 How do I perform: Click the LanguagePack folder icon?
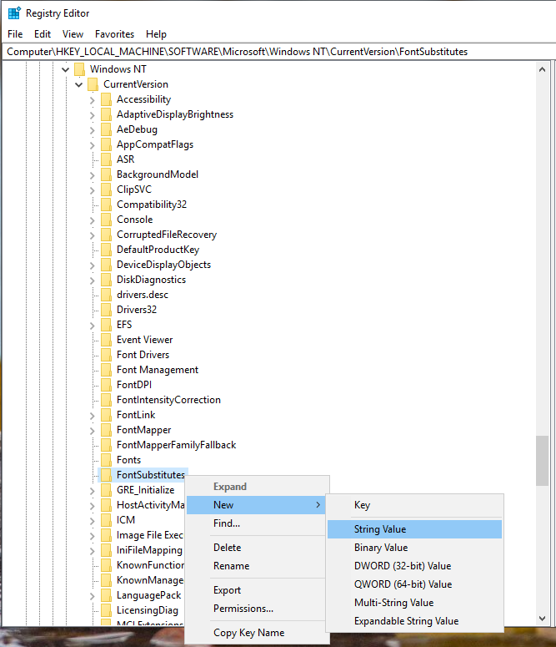coord(107,595)
